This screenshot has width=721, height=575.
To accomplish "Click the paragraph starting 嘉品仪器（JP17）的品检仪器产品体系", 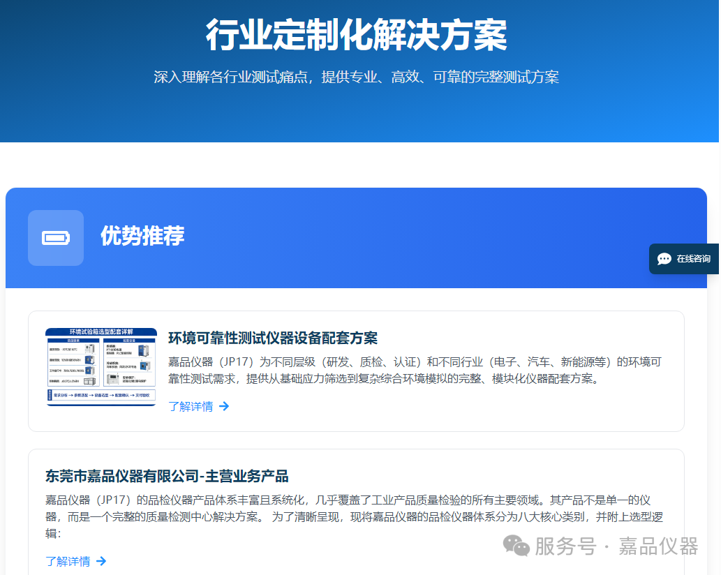I will (x=354, y=516).
